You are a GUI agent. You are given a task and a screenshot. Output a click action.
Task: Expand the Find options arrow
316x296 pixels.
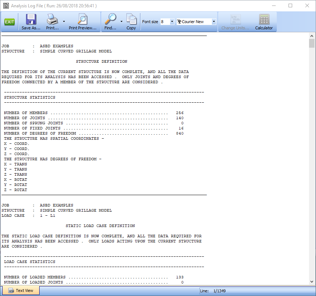pos(121,21)
